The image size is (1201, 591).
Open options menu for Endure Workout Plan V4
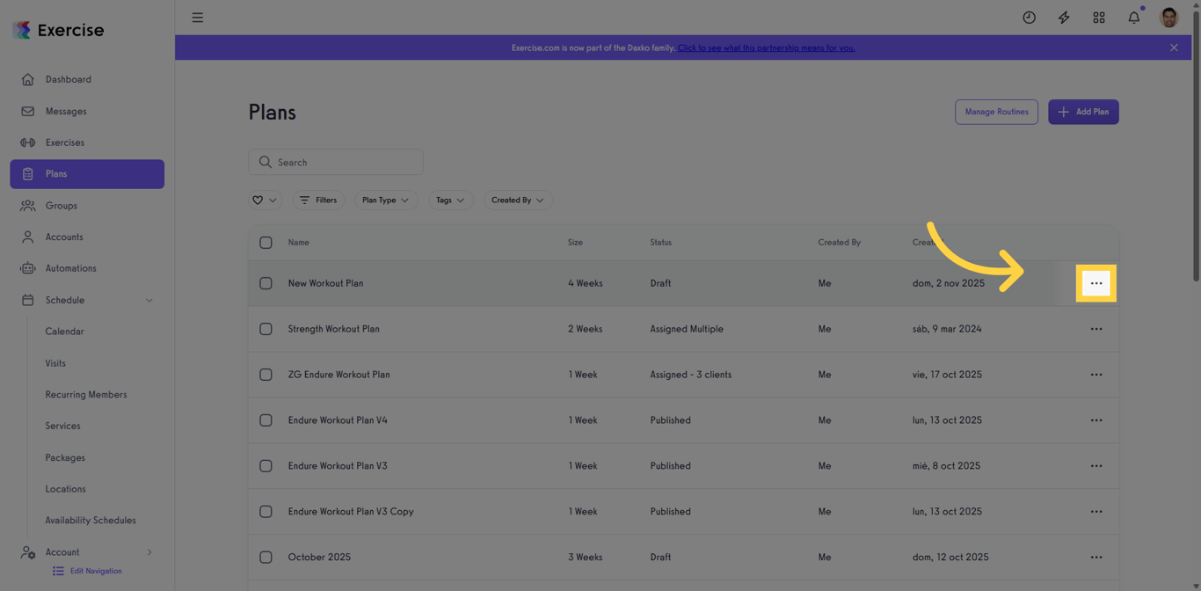[x=1096, y=420]
